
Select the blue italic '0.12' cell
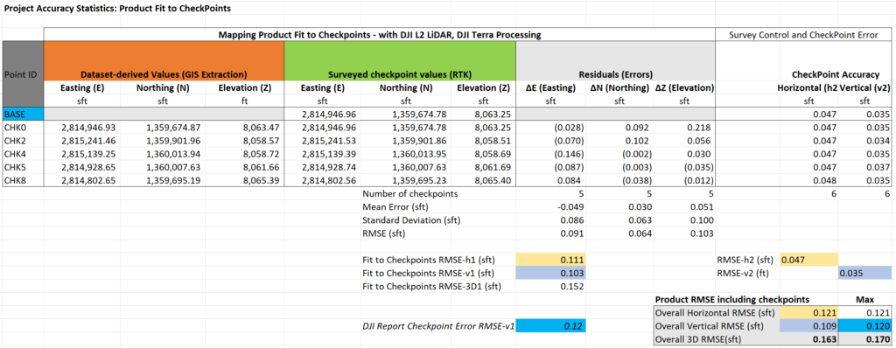click(551, 326)
